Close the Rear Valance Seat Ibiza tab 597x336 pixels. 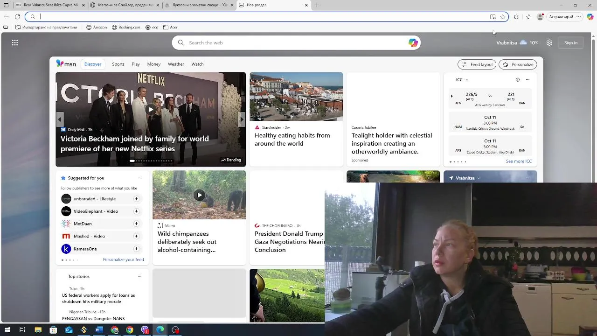coord(83,5)
